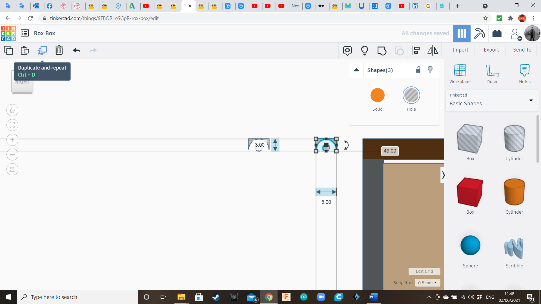Click the Duplicate and repeat icon

tap(42, 50)
